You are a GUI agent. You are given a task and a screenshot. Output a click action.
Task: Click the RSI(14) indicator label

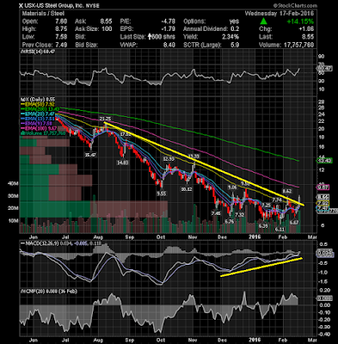pyautogui.click(x=38, y=52)
